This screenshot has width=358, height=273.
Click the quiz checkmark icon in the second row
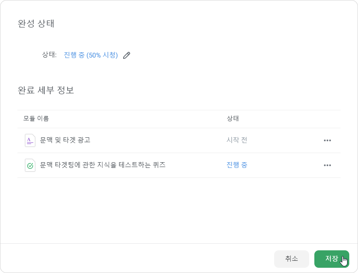(30, 165)
